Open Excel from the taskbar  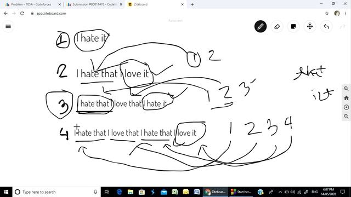tap(175, 192)
